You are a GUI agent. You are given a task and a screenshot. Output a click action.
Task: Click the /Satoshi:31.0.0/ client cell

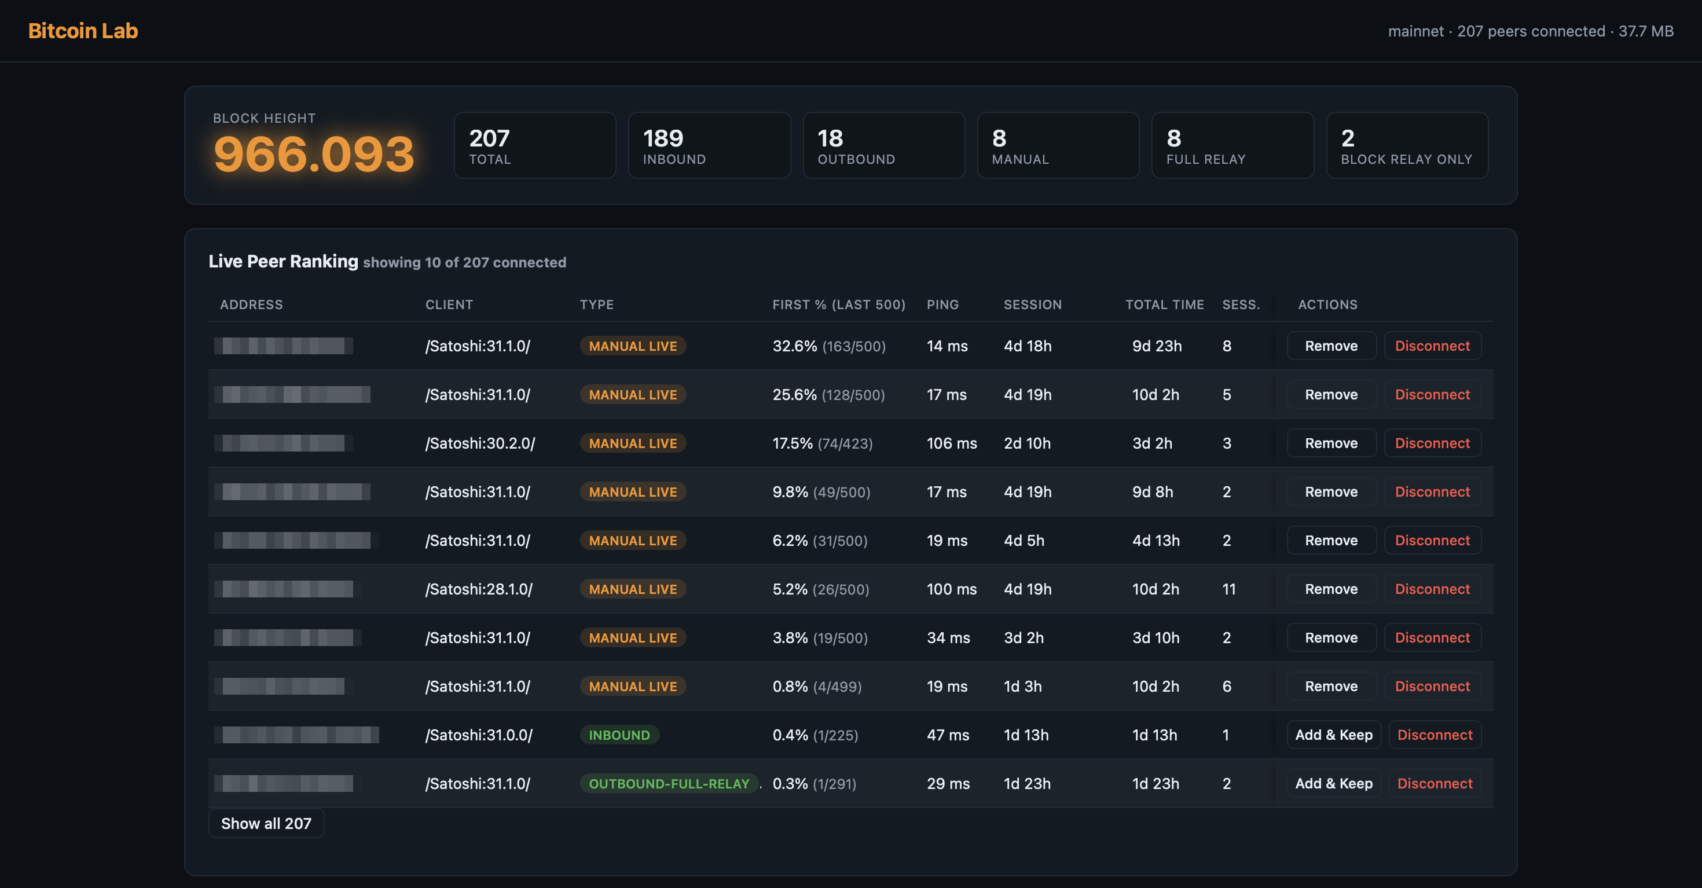[479, 735]
